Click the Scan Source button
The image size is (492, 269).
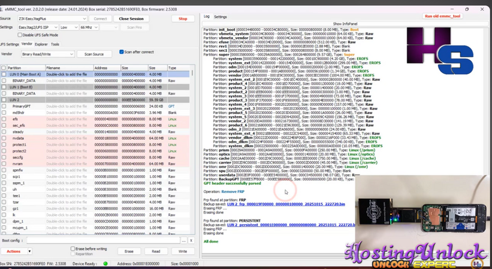pyautogui.click(x=94, y=54)
